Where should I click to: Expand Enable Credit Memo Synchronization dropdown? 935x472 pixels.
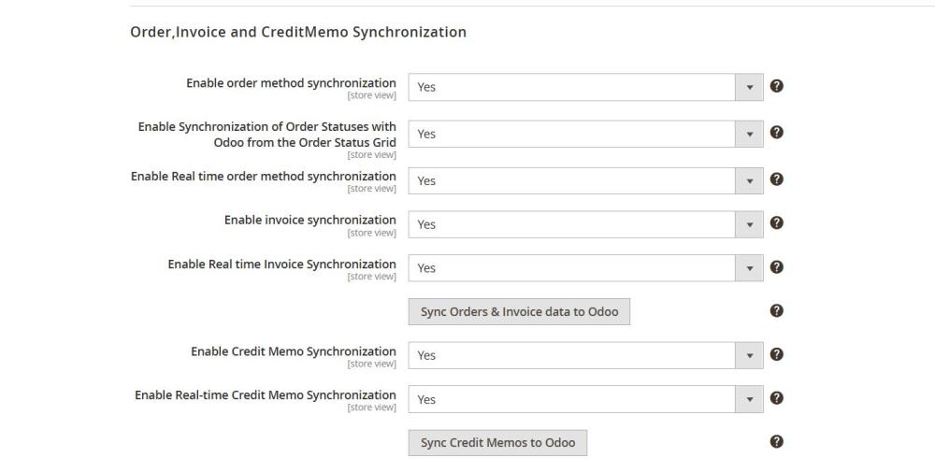[585, 355]
